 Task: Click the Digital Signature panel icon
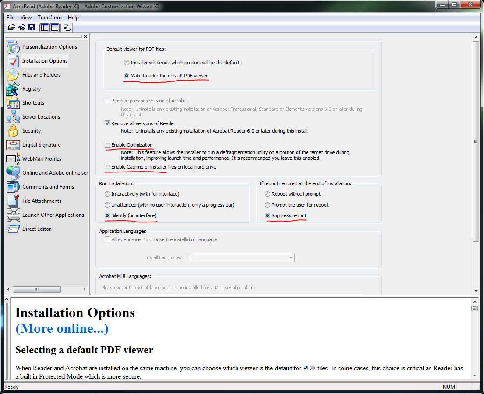pyautogui.click(x=13, y=144)
